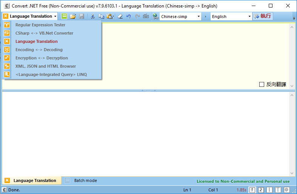
Task: Click the 執行 execute button
Action: 263,16
